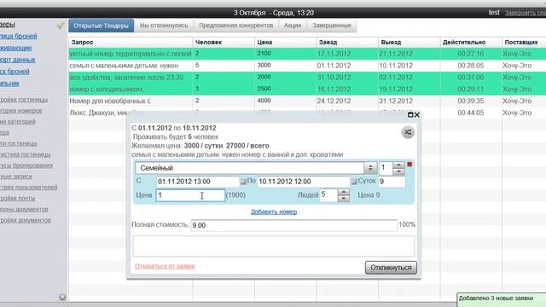Open the ск броней link in the sidebar

tap(15, 72)
